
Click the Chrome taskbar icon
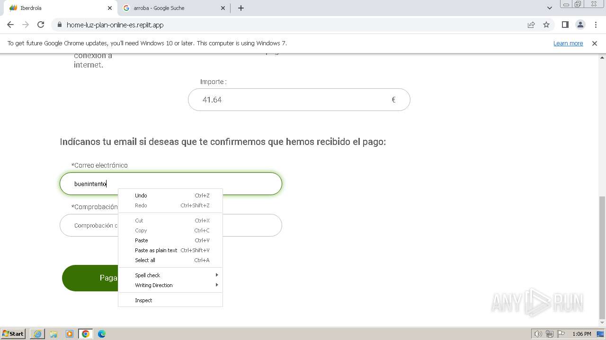click(x=86, y=334)
